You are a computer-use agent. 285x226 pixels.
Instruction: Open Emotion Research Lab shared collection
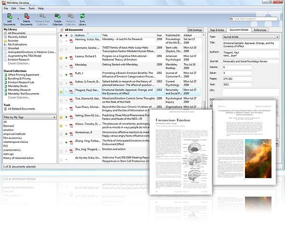click(21, 82)
